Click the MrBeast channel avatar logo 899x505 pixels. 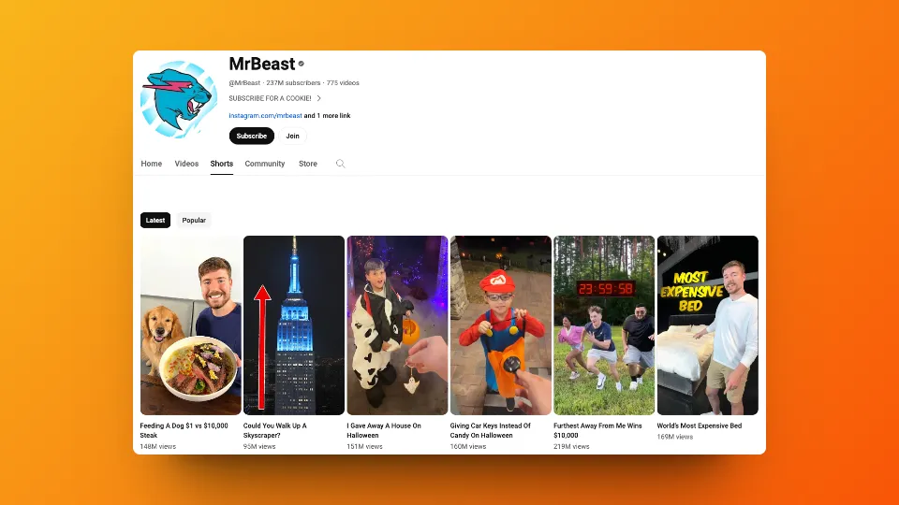click(179, 100)
